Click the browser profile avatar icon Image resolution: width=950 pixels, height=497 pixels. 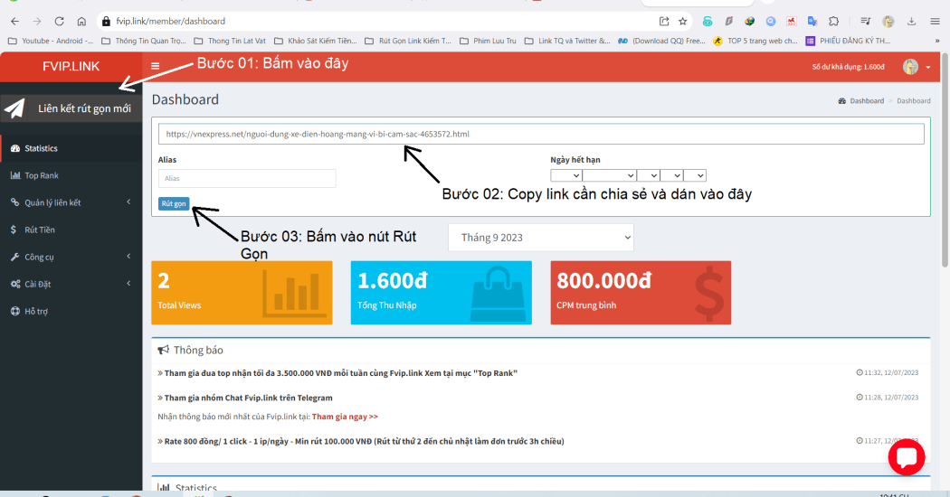click(888, 21)
